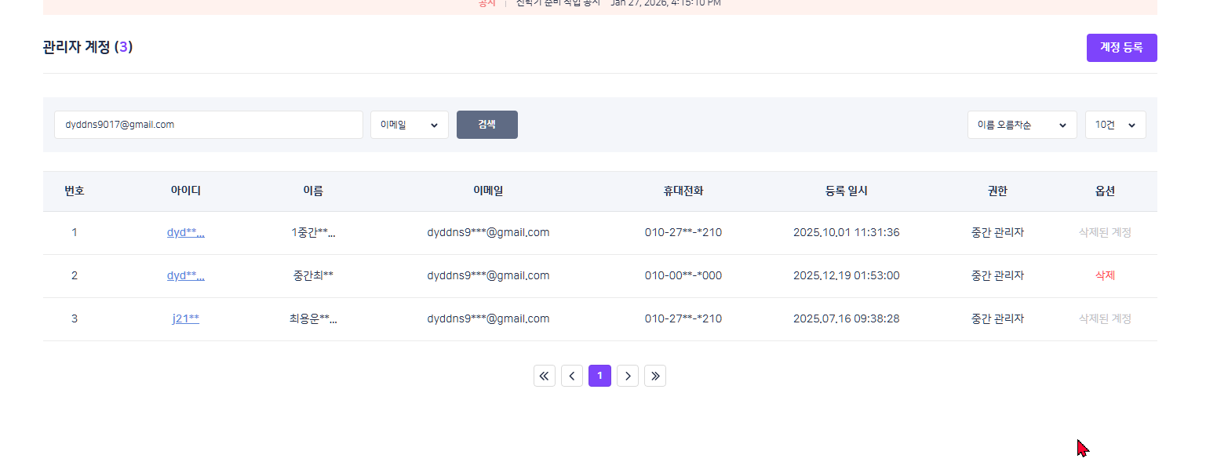
Task: Click the previous page arrow
Action: pyautogui.click(x=571, y=376)
